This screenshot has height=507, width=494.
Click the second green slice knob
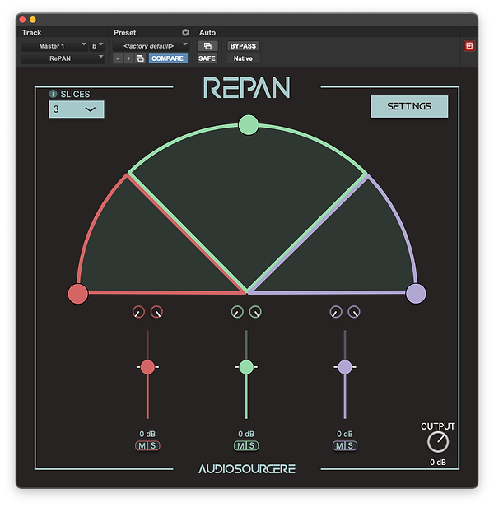255,312
